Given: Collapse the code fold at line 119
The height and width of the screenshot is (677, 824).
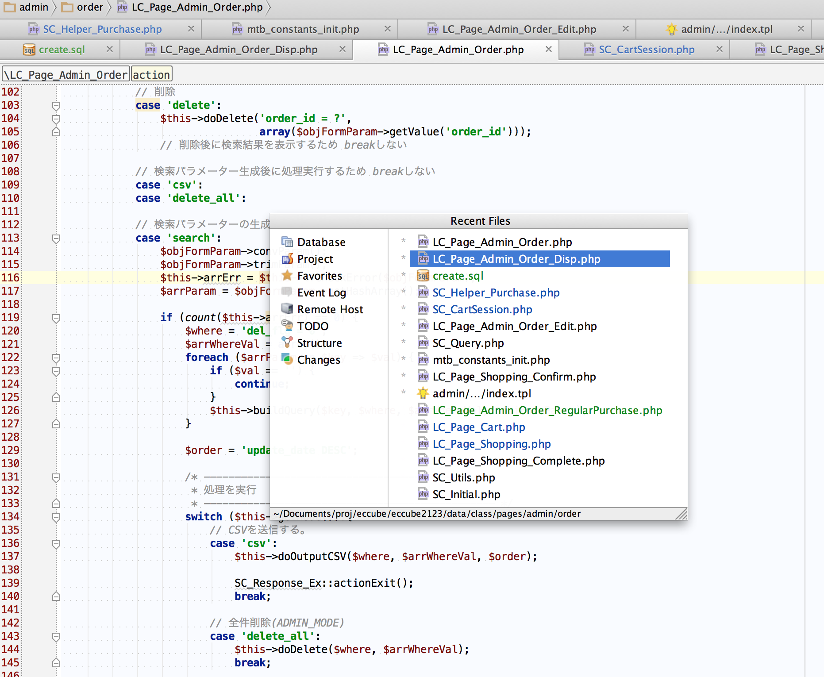Looking at the screenshot, I should click(56, 318).
